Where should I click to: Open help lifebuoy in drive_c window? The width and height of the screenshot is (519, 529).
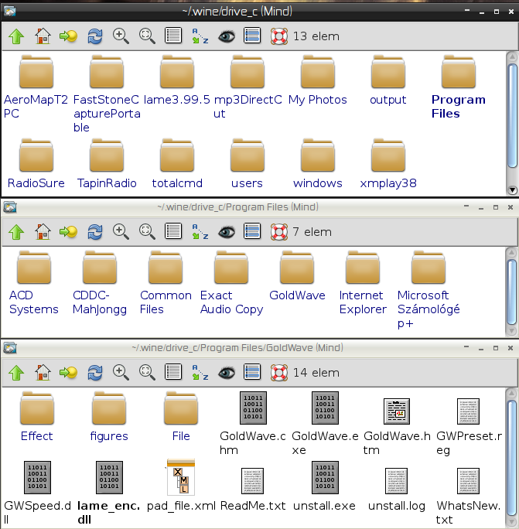279,36
